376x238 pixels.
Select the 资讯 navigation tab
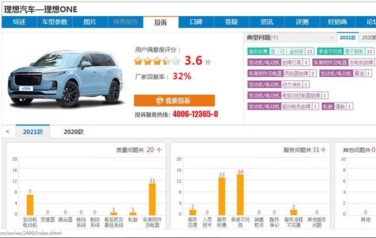267,22
